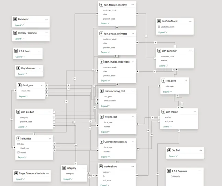Select sub_zone field in dim_market
This screenshot has width=222, height=186.
(x=169, y=121)
